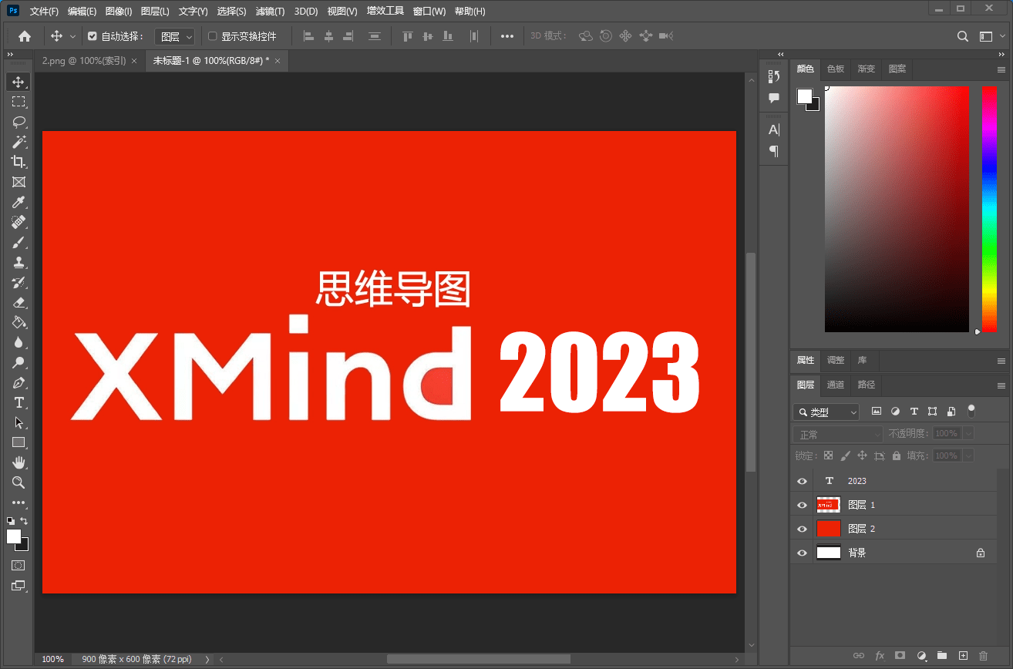This screenshot has height=669, width=1013.
Task: Open the 不透明度 value dropdown arrow
Action: pyautogui.click(x=968, y=434)
